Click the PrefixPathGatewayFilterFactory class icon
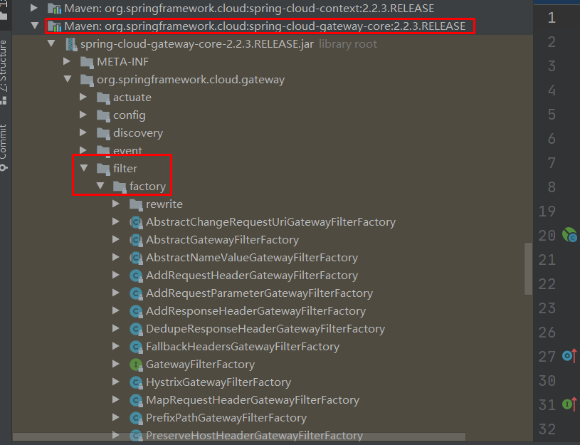The width and height of the screenshot is (580, 445). [x=136, y=418]
